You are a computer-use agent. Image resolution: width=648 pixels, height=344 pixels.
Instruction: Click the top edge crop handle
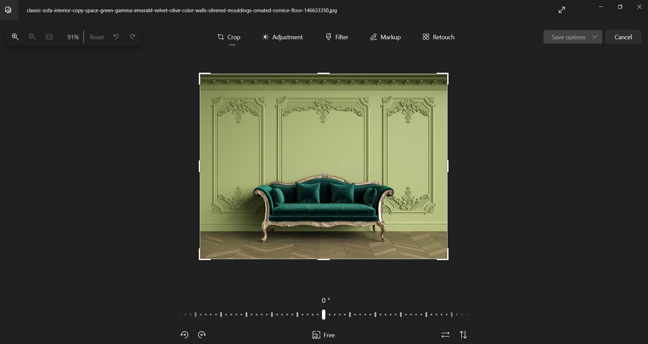(x=323, y=73)
